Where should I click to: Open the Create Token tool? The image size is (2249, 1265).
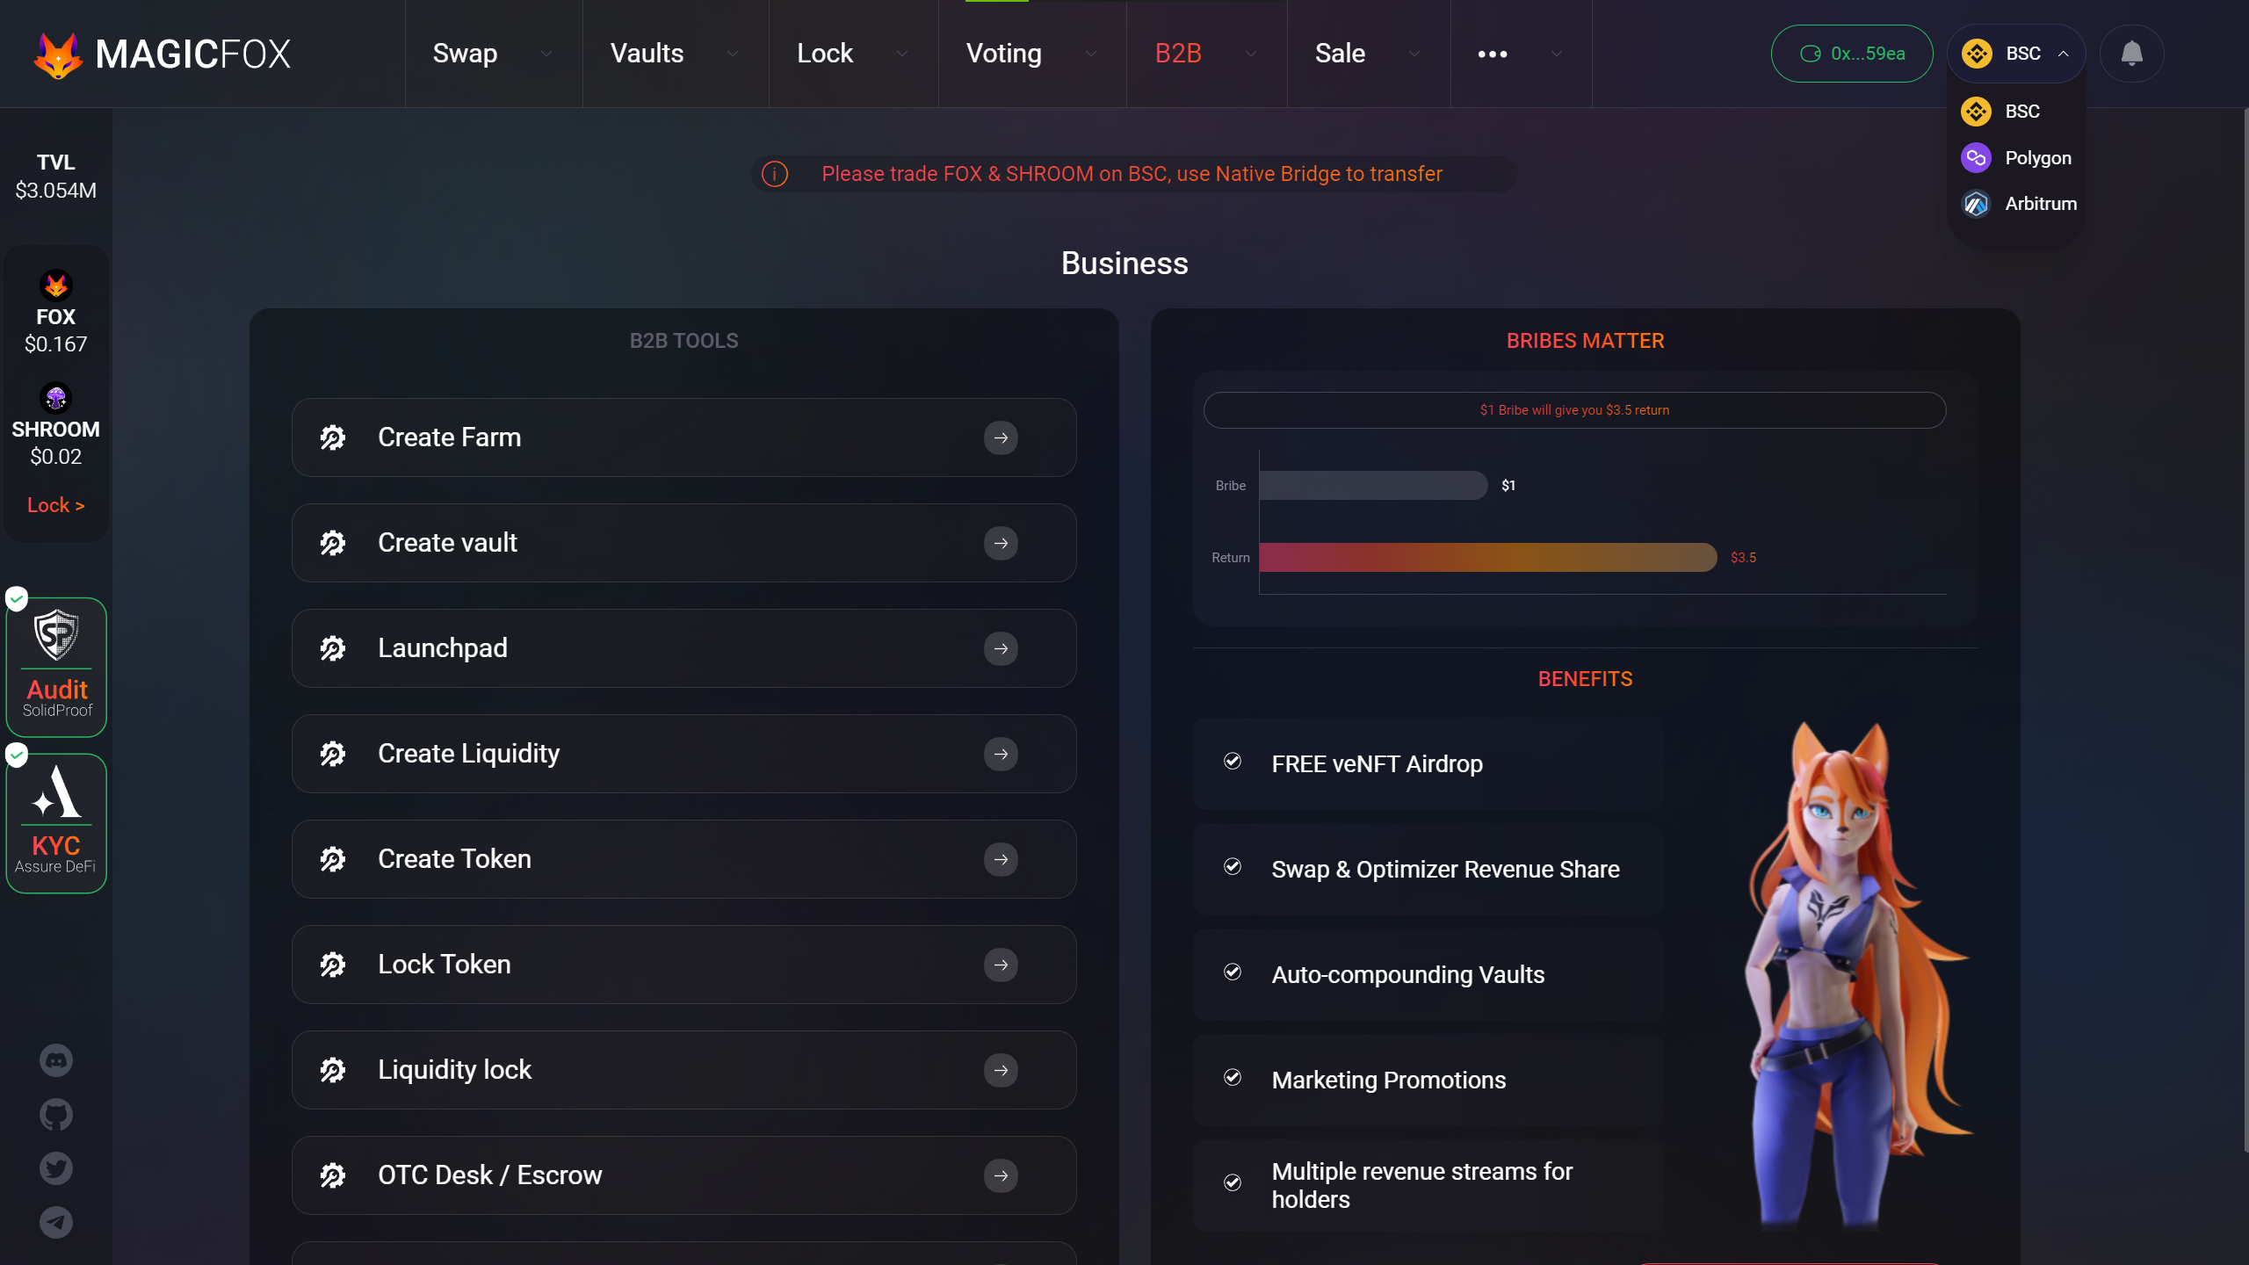coord(683,859)
